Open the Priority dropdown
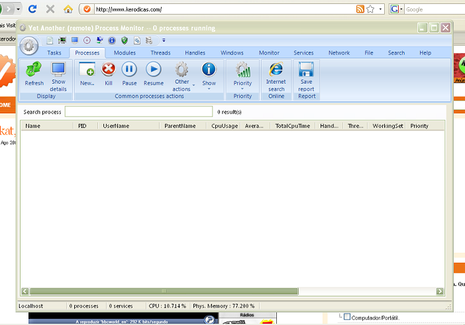465x325 pixels. 242,76
